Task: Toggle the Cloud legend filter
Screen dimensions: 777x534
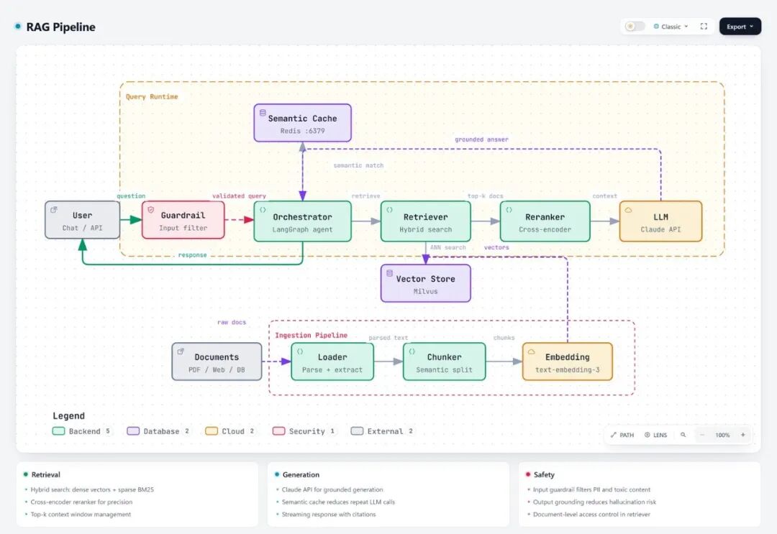Action: (x=230, y=431)
